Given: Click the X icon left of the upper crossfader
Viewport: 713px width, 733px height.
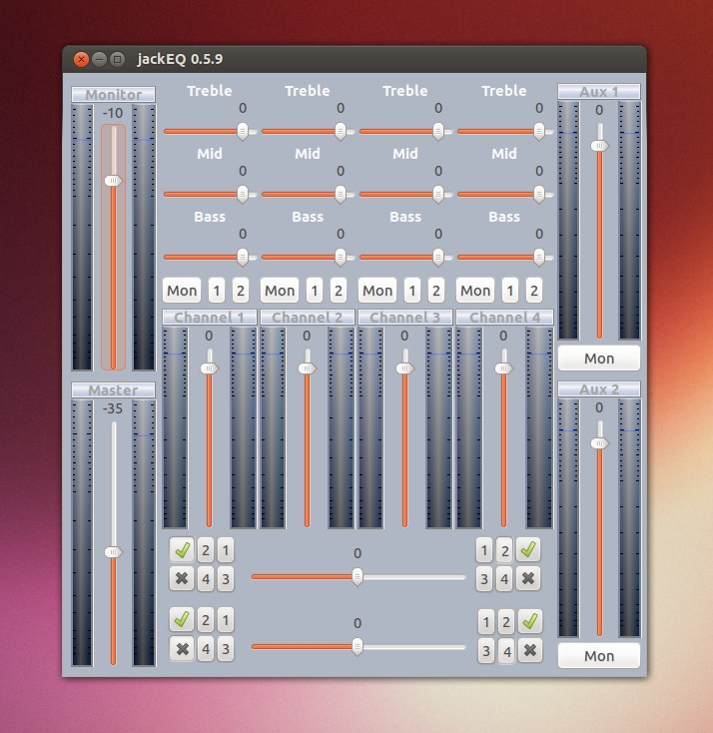Looking at the screenshot, I should [x=182, y=579].
